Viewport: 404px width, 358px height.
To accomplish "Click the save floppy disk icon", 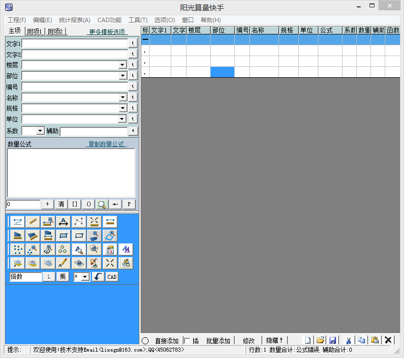I will 333,340.
